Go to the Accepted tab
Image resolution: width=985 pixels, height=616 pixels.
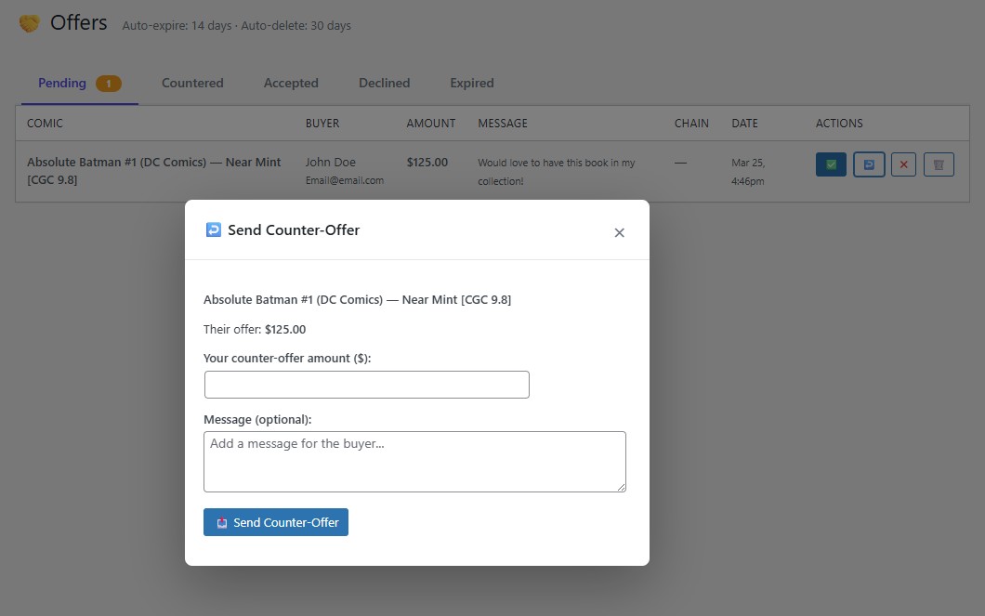(x=291, y=83)
